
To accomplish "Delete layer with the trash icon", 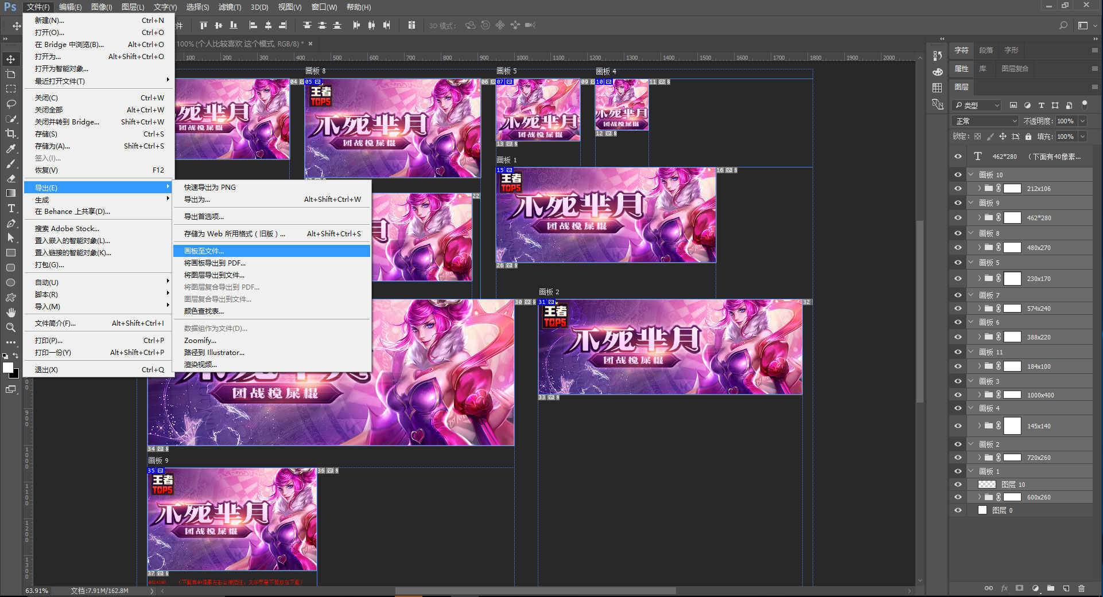I will (1082, 588).
